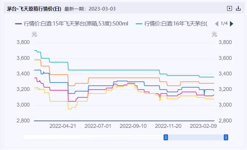Click the chart title 茅台-飞天原箱行情价(日)
This screenshot has height=150, width=247.
[x=34, y=9]
